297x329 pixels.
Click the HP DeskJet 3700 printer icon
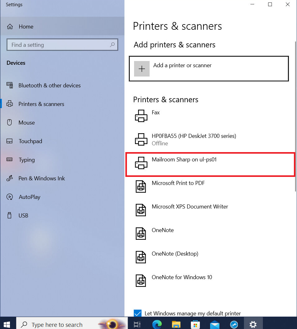click(x=141, y=139)
